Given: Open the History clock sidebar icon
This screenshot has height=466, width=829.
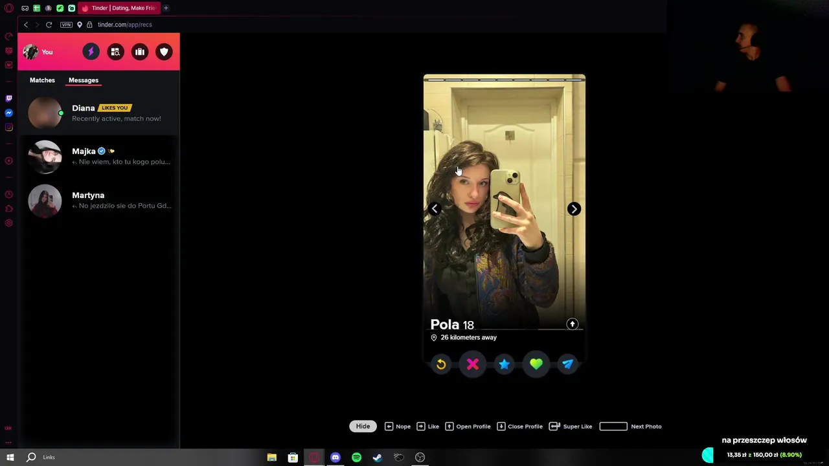Looking at the screenshot, I should 8,194.
